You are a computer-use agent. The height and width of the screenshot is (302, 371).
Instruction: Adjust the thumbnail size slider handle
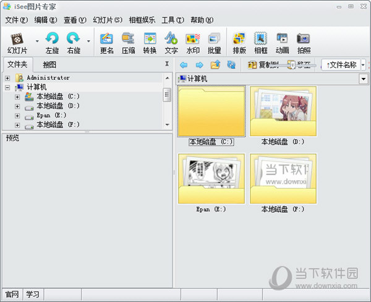(x=293, y=64)
